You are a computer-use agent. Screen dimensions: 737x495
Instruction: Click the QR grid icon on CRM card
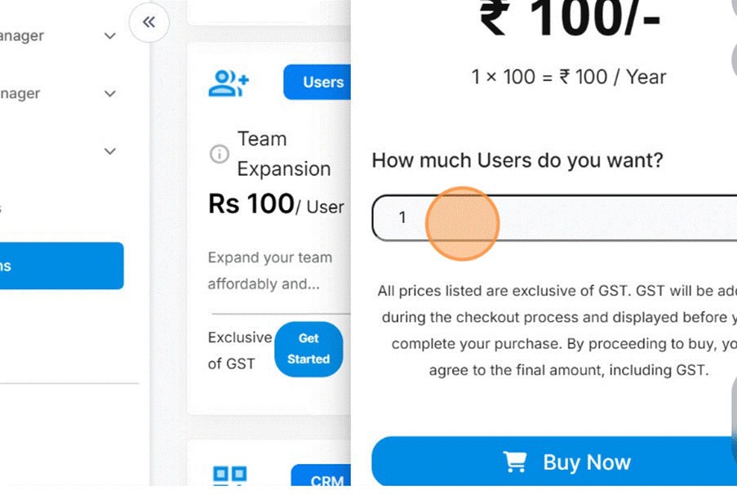click(229, 477)
